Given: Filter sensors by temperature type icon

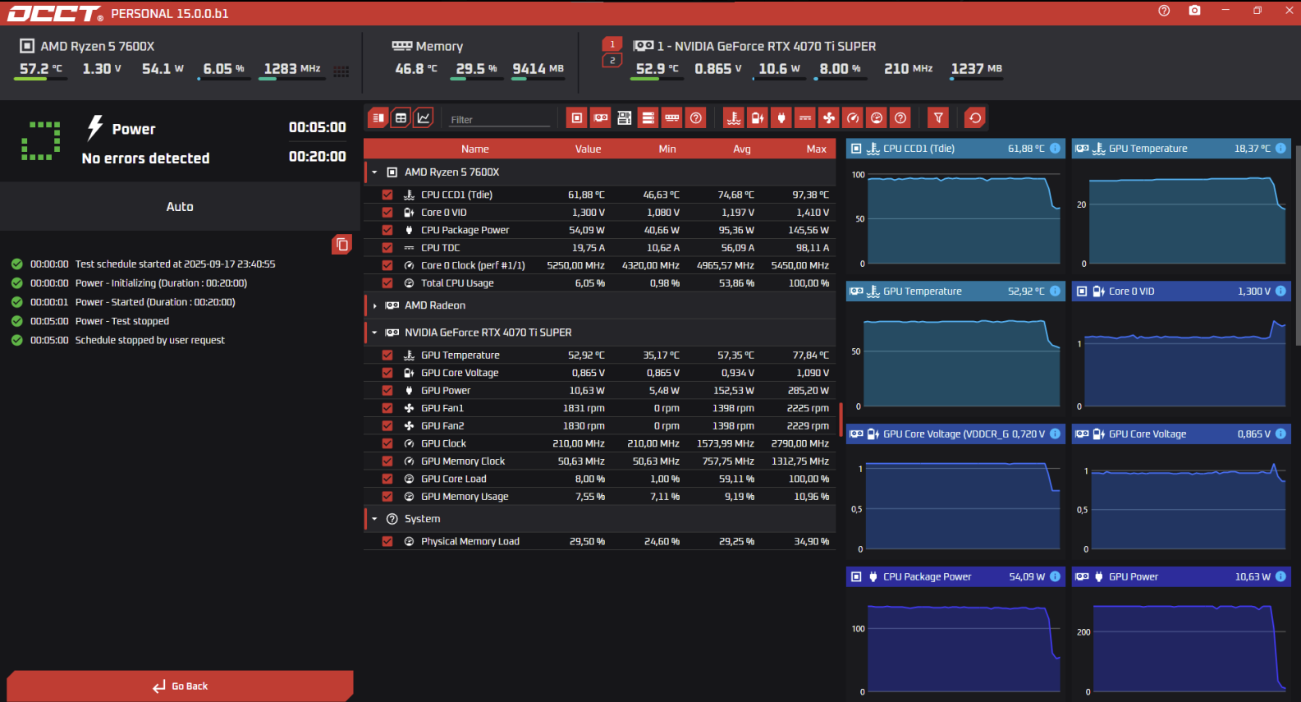Looking at the screenshot, I should pos(734,118).
